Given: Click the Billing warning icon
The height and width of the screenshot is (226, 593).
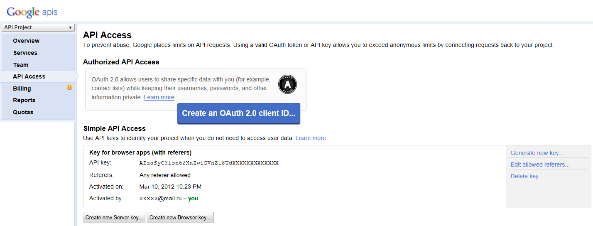Looking at the screenshot, I should point(69,88).
